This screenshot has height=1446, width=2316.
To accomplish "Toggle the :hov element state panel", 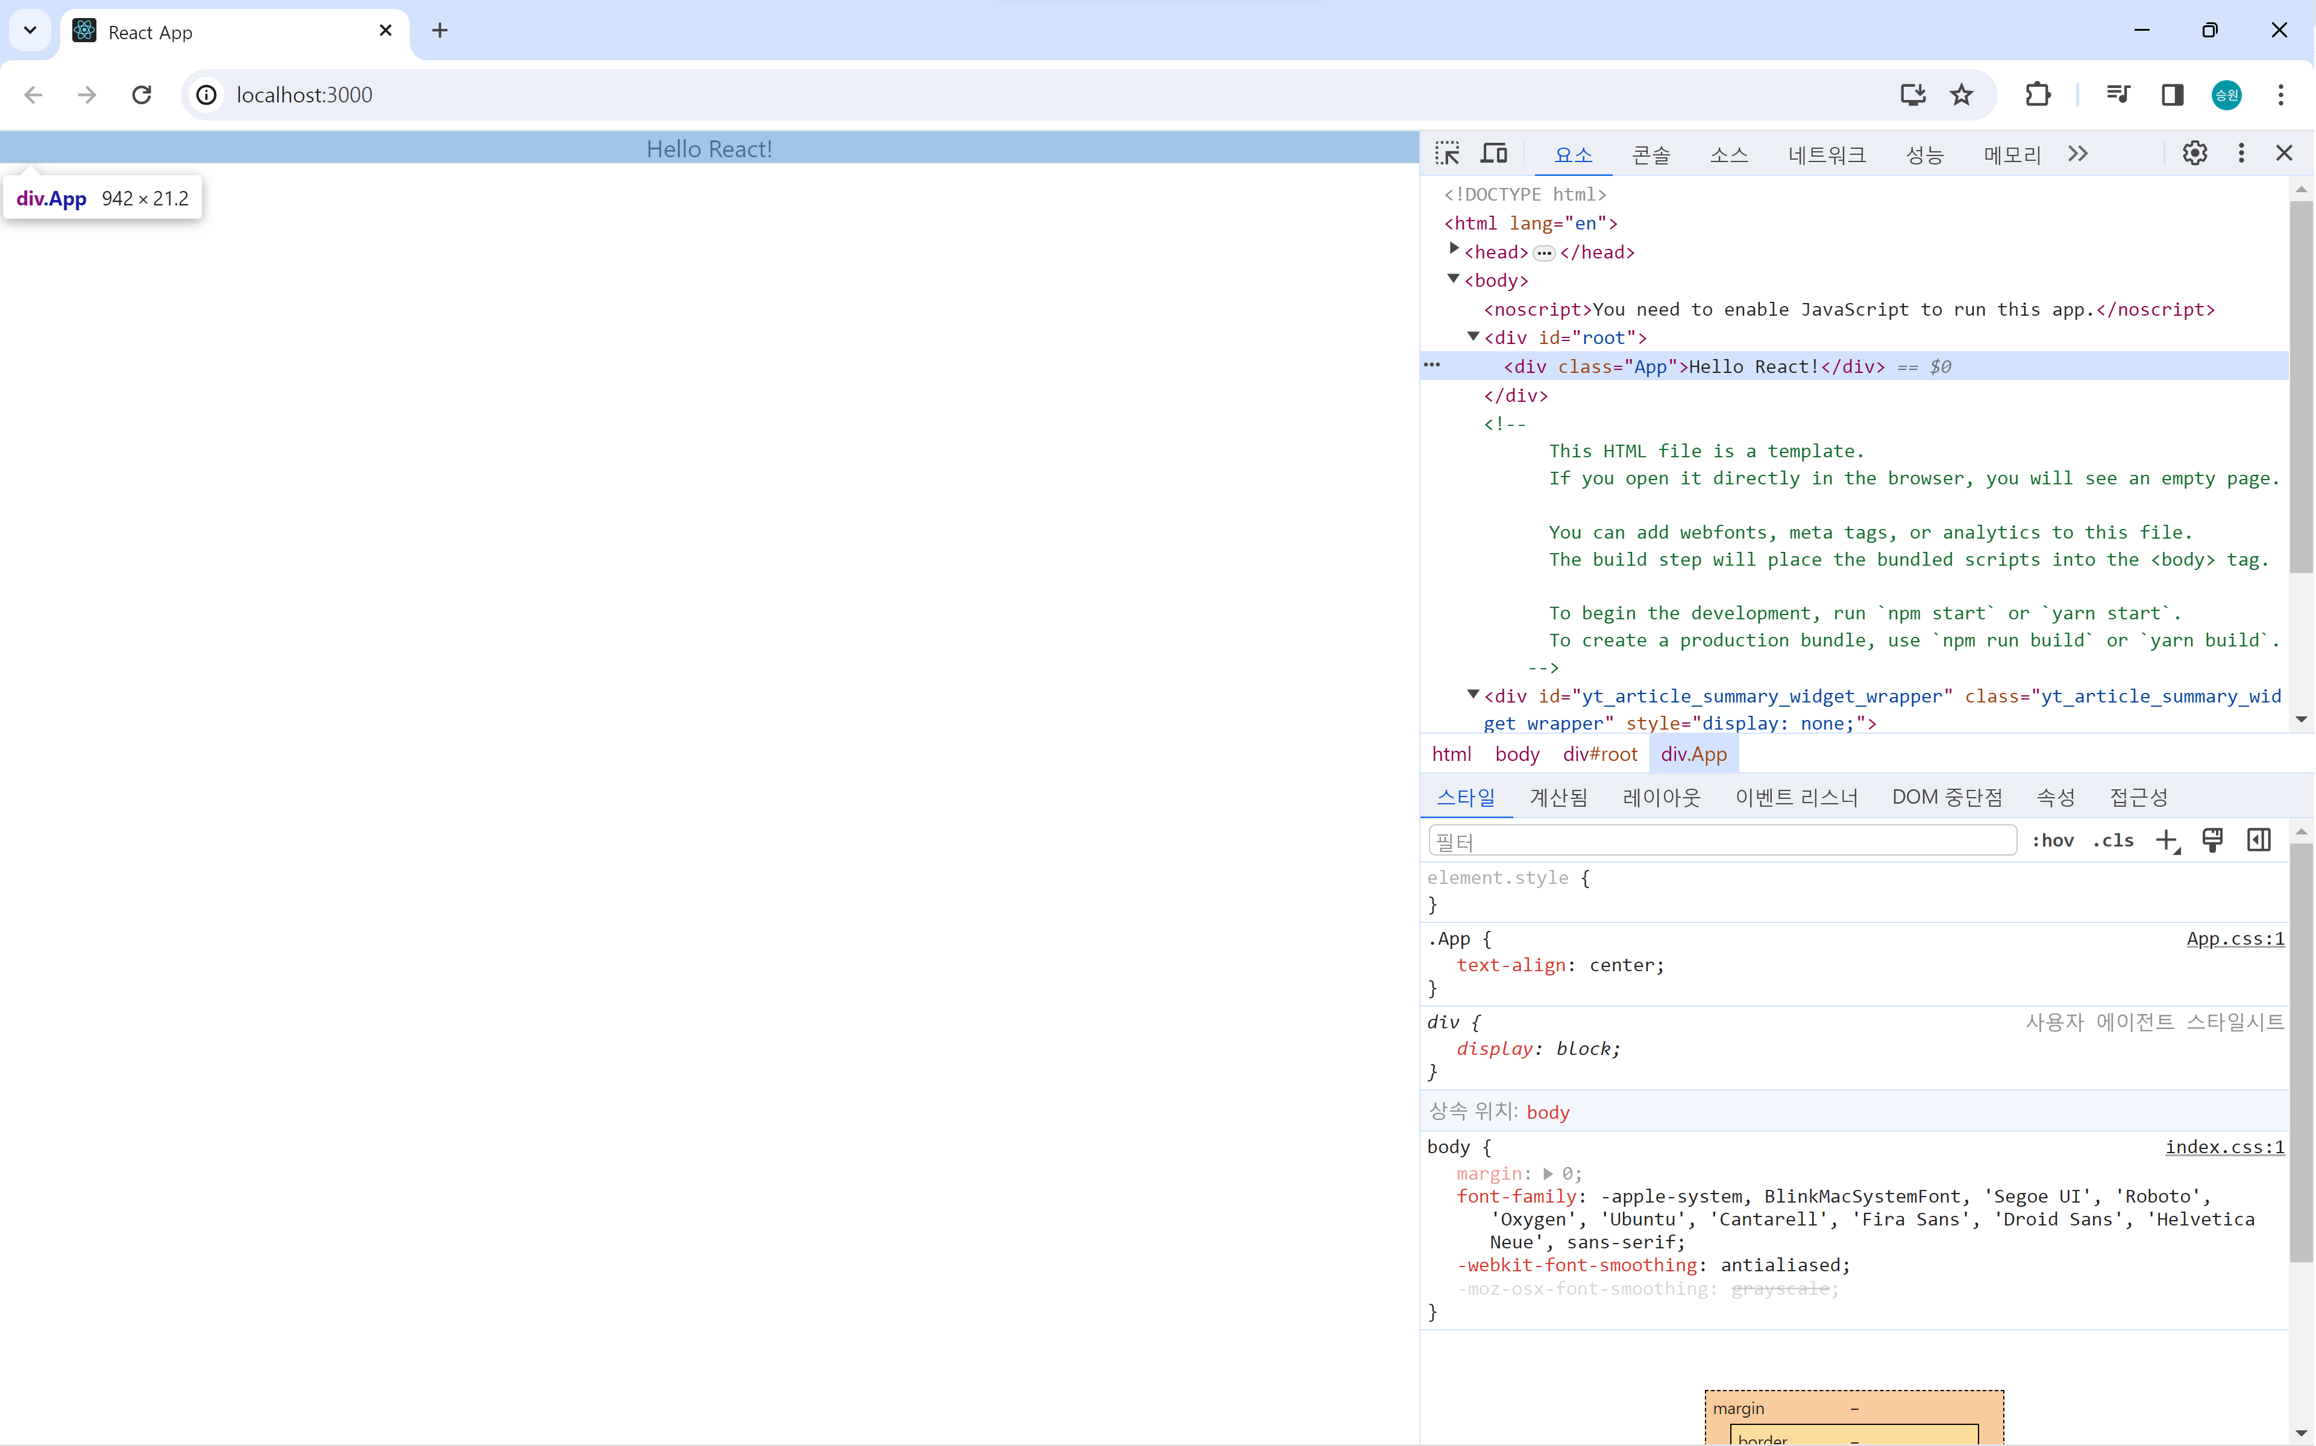I will (x=2053, y=840).
